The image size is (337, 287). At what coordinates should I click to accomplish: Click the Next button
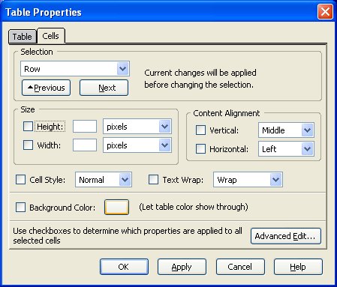point(104,88)
